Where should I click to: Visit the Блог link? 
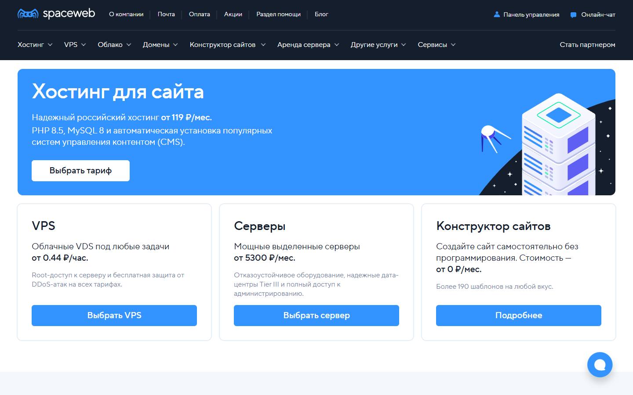[321, 14]
